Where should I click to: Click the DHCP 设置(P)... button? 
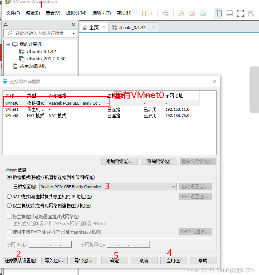pyautogui.click(x=196, y=232)
